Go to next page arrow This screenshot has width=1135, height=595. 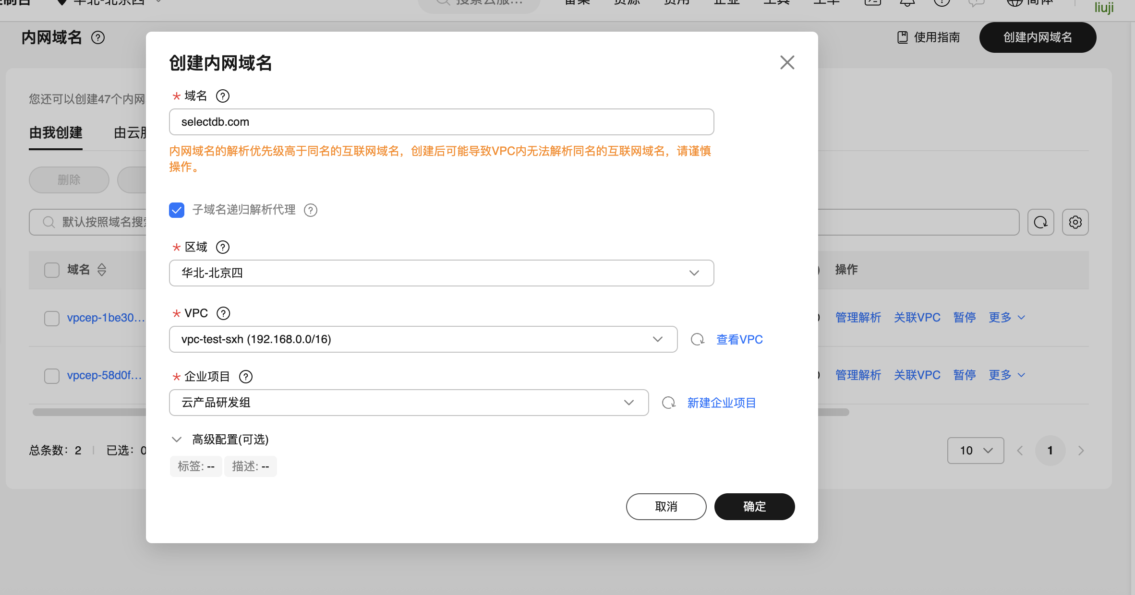click(x=1081, y=451)
